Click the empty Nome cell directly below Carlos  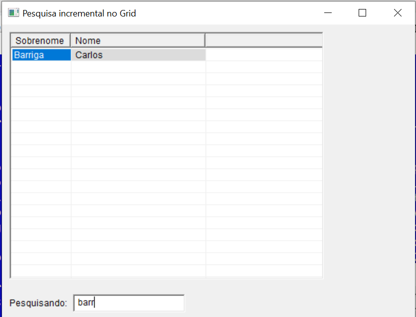pyautogui.click(x=138, y=67)
